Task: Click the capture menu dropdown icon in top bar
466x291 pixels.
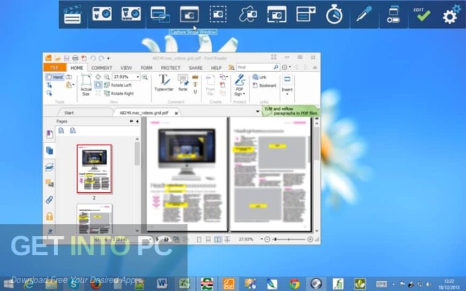Action: 306,15
